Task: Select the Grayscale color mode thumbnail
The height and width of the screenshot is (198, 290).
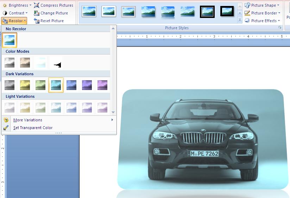Action: point(10,63)
